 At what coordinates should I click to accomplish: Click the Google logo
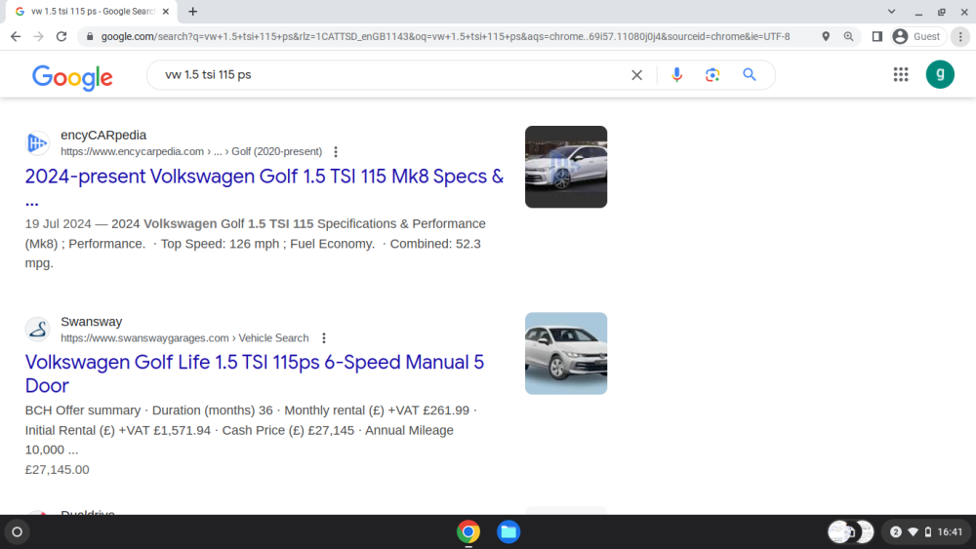tap(72, 76)
